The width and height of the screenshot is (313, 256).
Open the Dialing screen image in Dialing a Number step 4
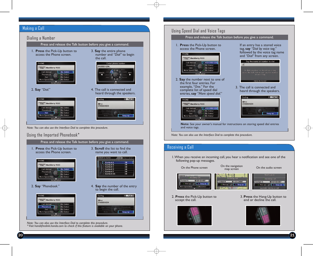[116, 109]
